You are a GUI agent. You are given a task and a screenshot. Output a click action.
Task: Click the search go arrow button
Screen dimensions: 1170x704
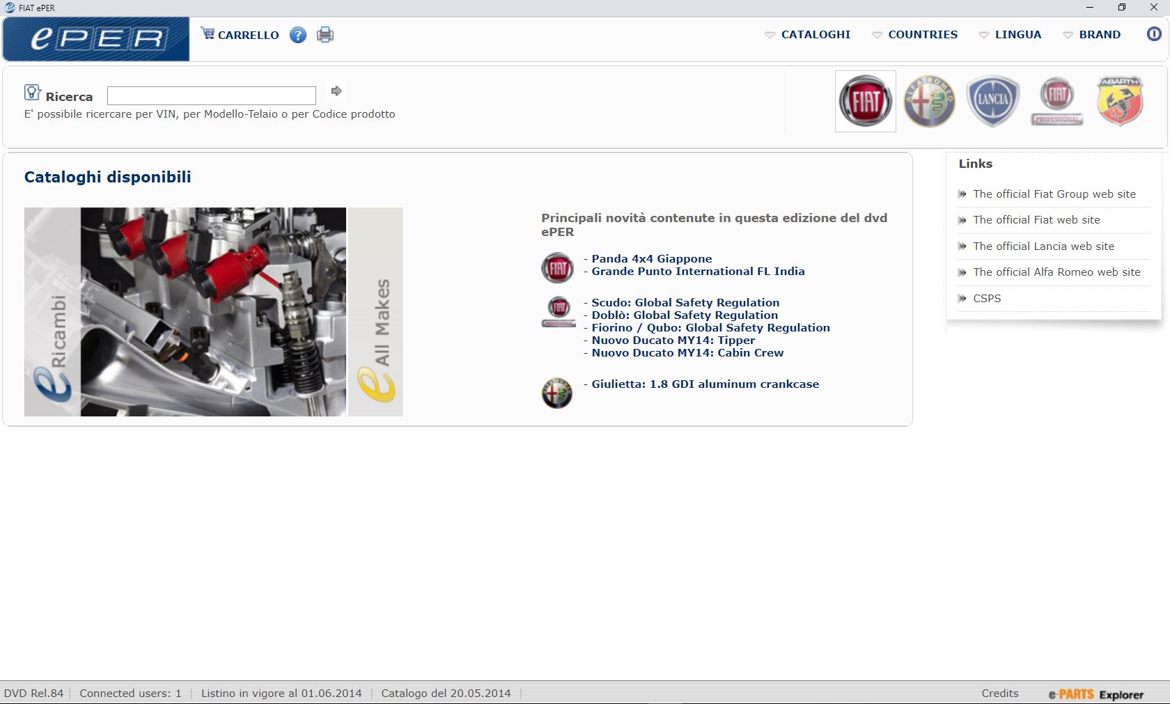pos(336,91)
